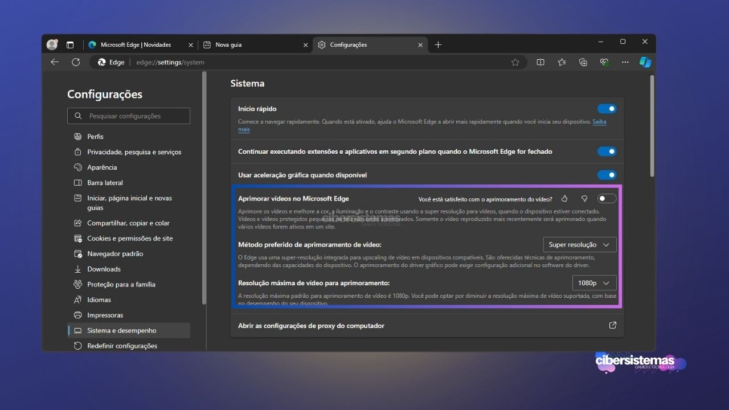Click the search magnifier icon in settings

(78, 116)
